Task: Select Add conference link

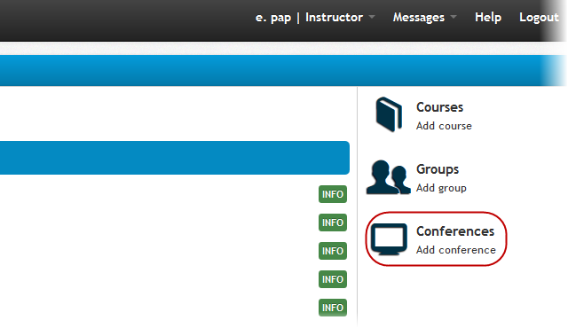Action: [x=455, y=250]
